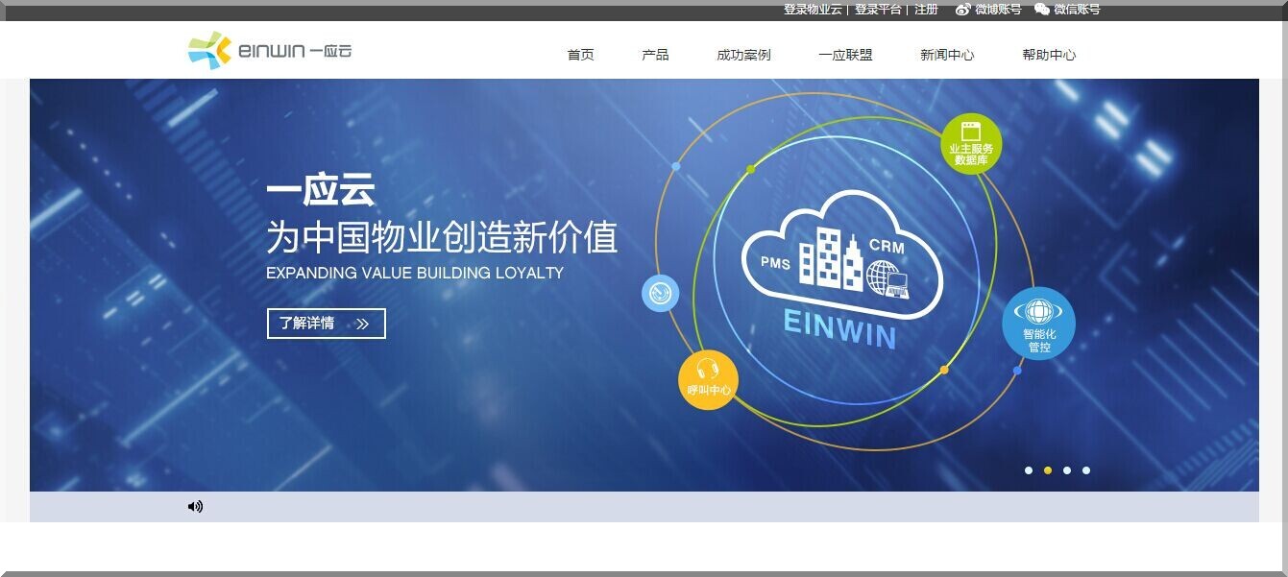Switch to the 首页 home tab
The height and width of the screenshot is (577, 1288).
pyautogui.click(x=580, y=55)
